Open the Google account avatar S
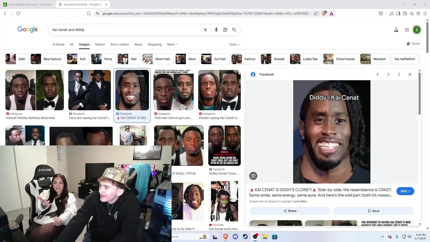Image resolution: width=430 pixels, height=242 pixels. (x=417, y=30)
